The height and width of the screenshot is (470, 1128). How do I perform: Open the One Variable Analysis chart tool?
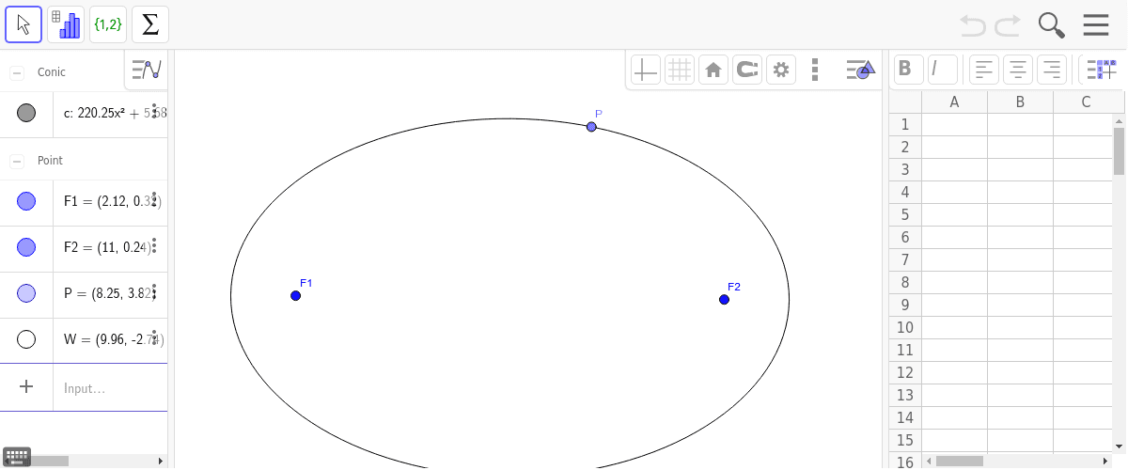pos(66,24)
